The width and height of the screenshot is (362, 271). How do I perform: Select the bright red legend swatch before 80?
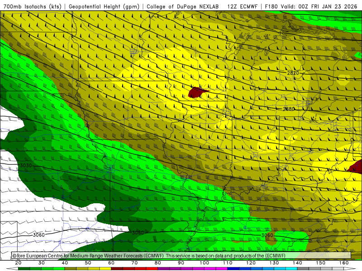[152, 269]
